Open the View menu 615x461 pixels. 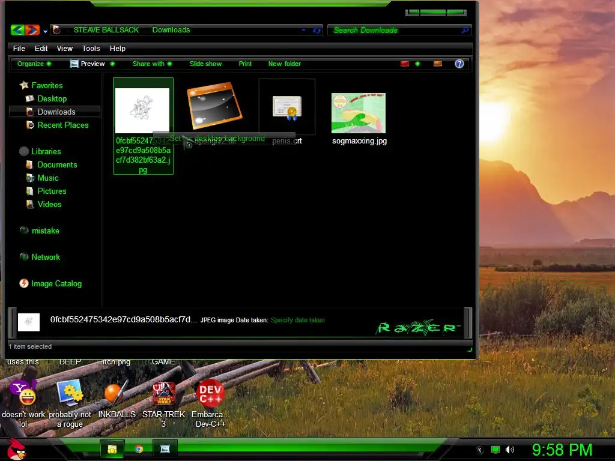click(x=65, y=48)
